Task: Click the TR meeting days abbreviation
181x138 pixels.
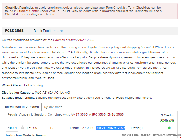Action: (51, 128)
